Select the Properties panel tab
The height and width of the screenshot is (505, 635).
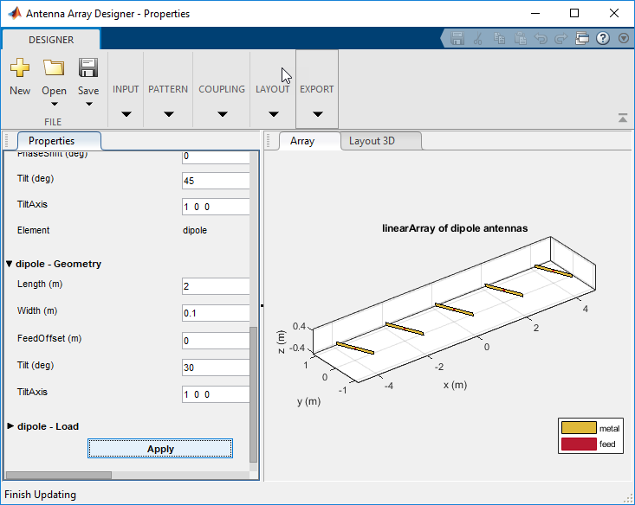tap(59, 141)
